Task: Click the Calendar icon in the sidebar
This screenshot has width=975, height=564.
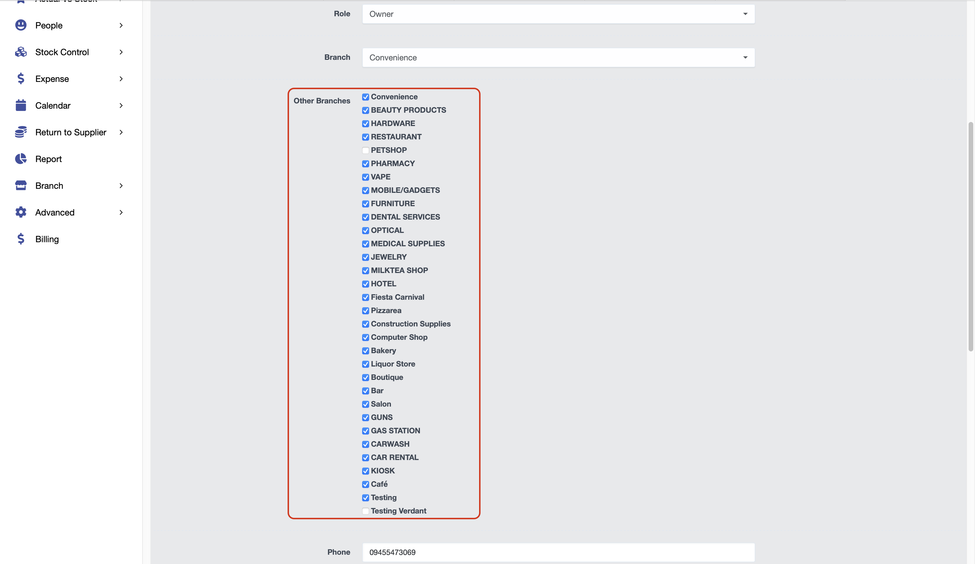Action: pos(21,105)
